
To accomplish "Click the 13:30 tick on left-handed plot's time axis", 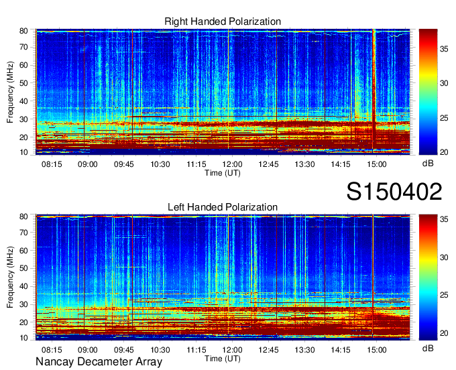I will click(x=304, y=350).
